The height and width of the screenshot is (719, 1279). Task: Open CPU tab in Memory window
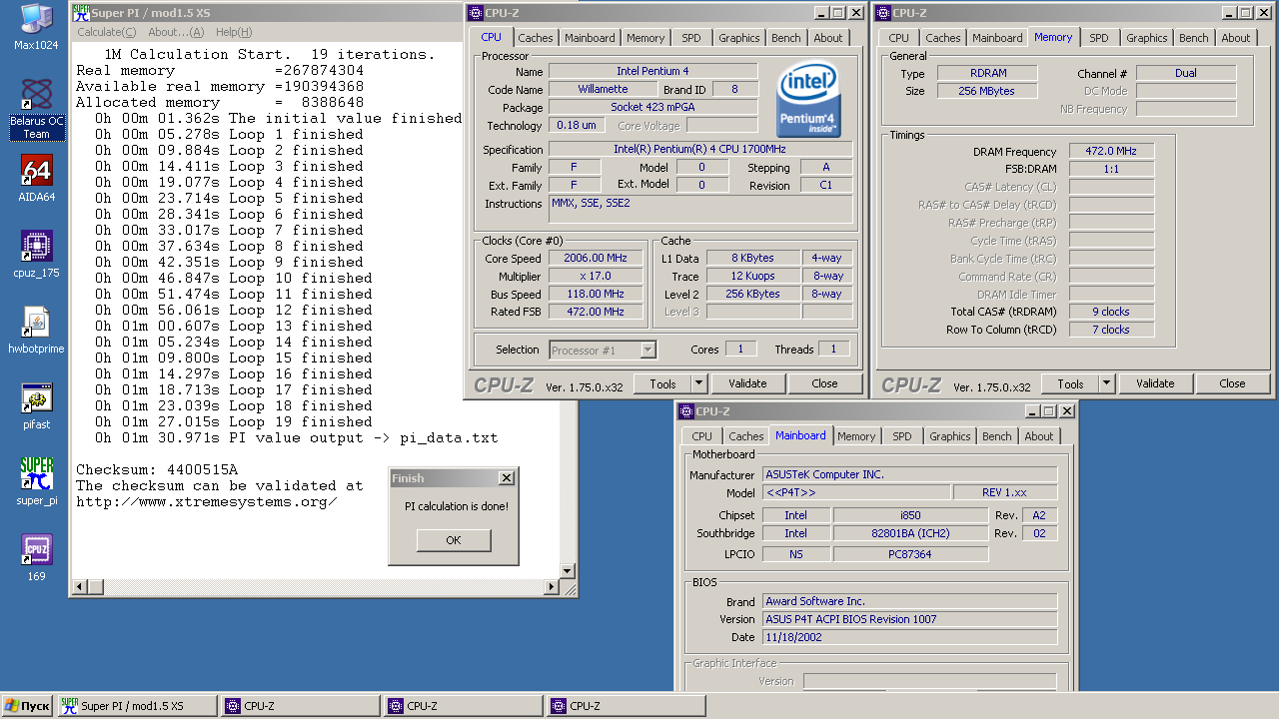pos(899,38)
